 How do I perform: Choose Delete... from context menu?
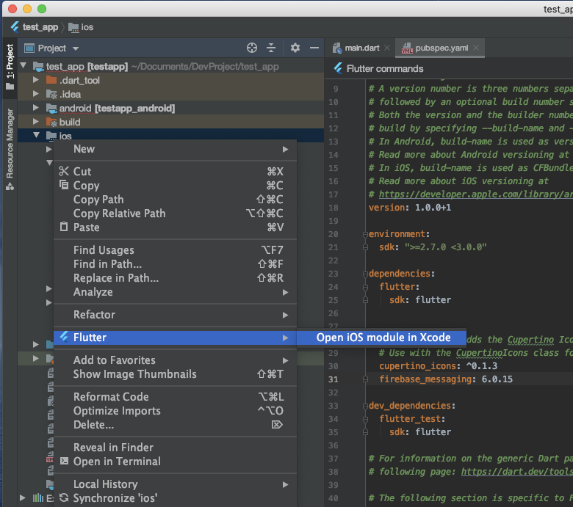click(x=175, y=425)
